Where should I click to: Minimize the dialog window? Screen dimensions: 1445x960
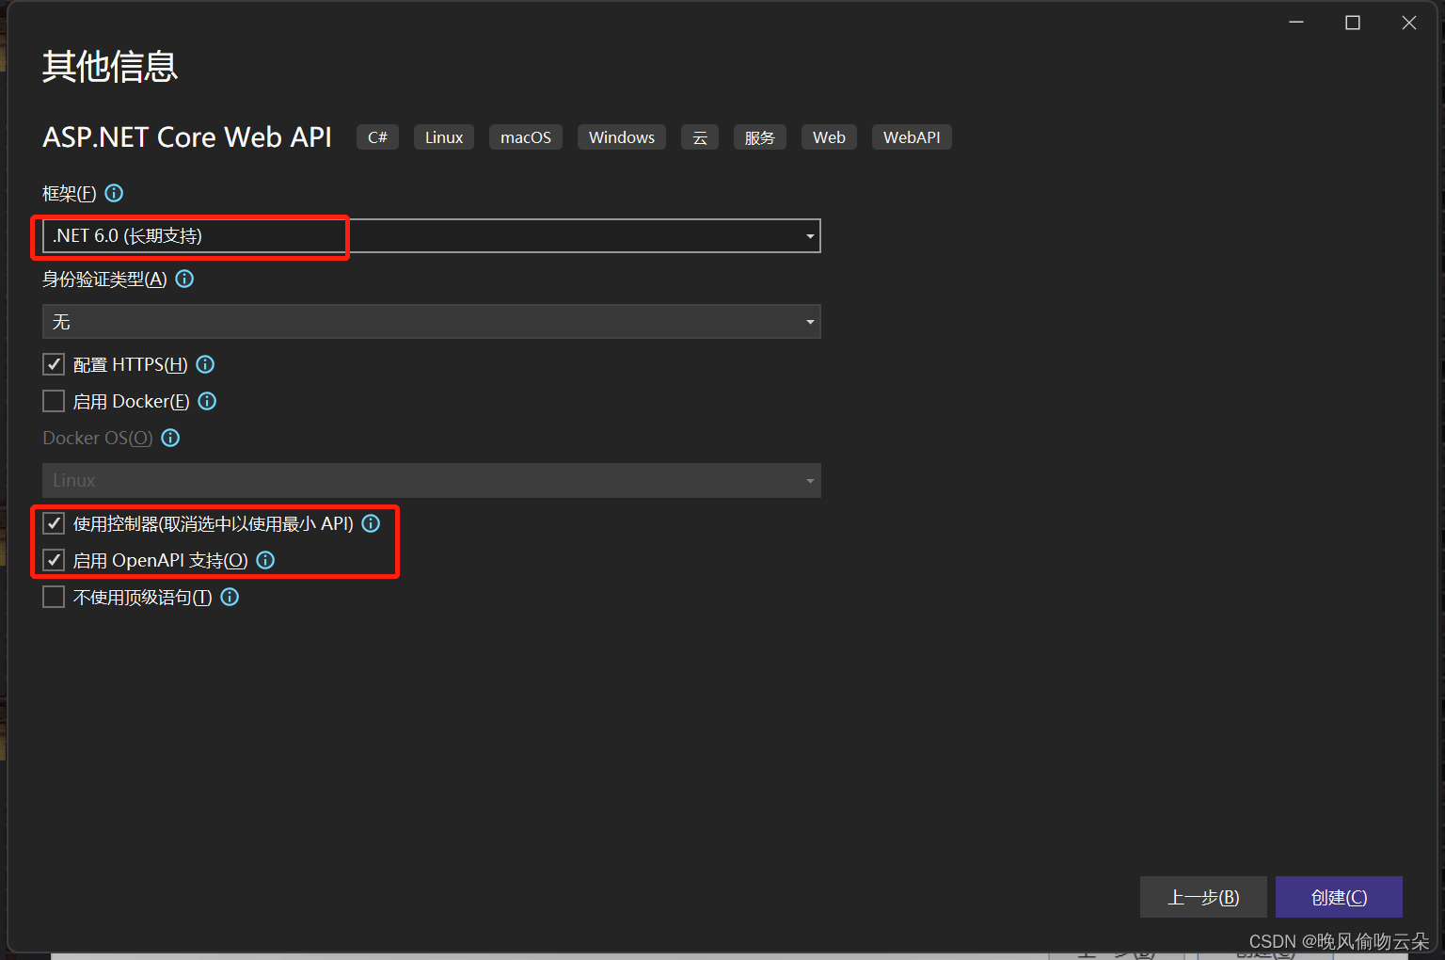pyautogui.click(x=1296, y=23)
